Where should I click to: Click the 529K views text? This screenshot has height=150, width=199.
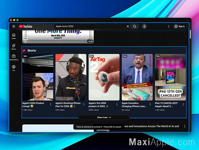(x=94, y=110)
